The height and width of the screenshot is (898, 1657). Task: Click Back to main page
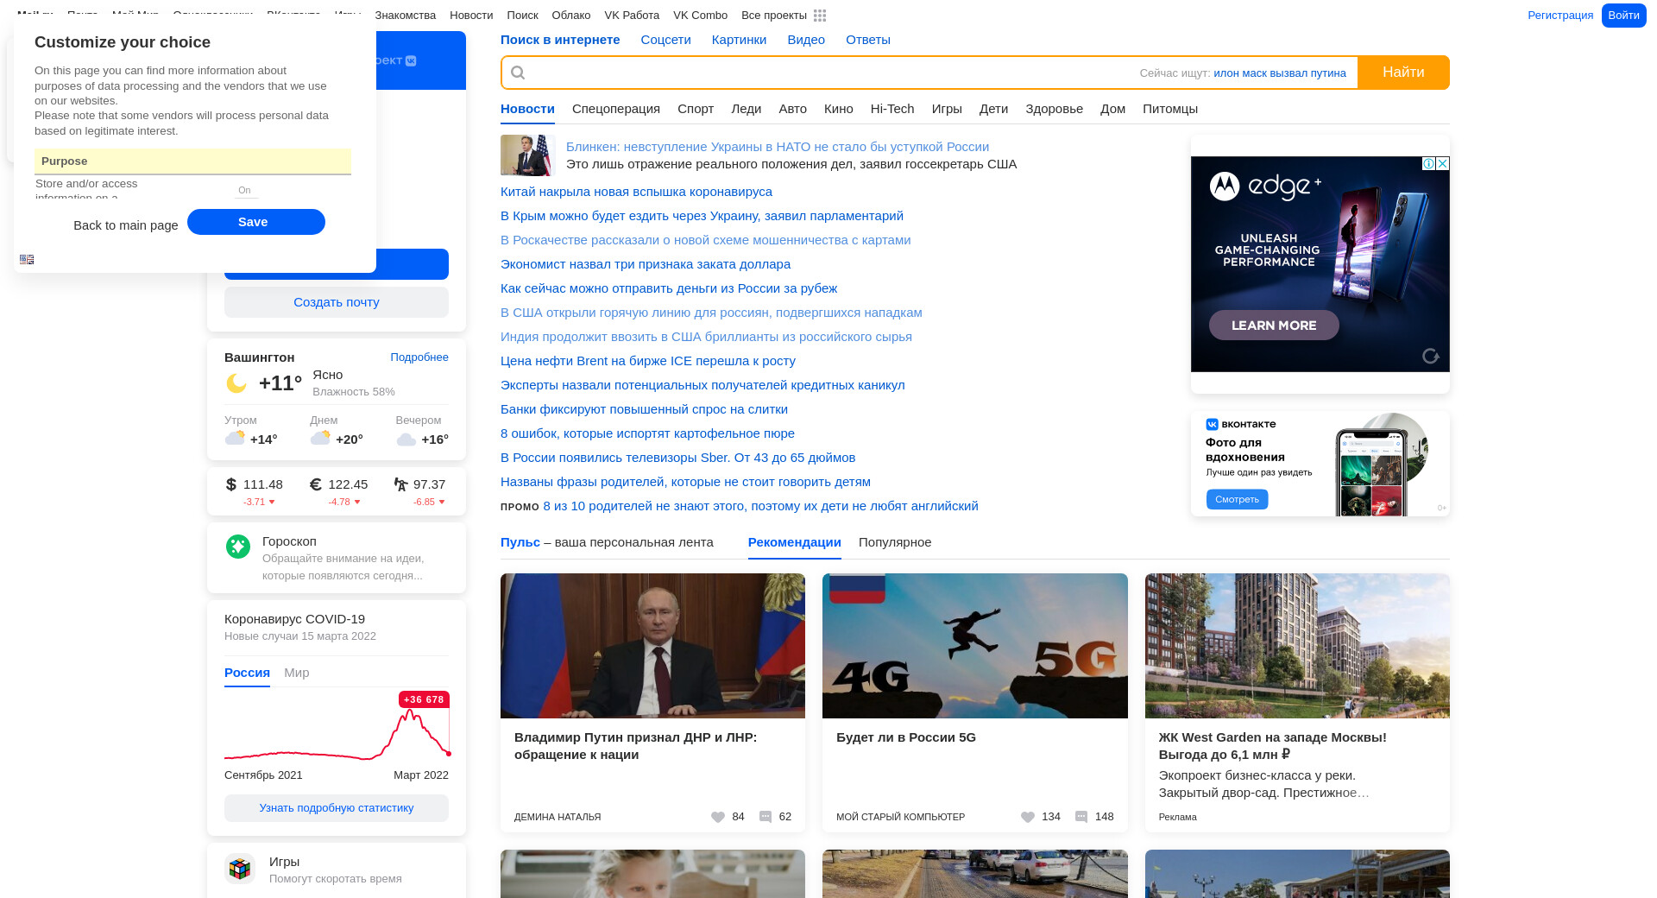[126, 225]
